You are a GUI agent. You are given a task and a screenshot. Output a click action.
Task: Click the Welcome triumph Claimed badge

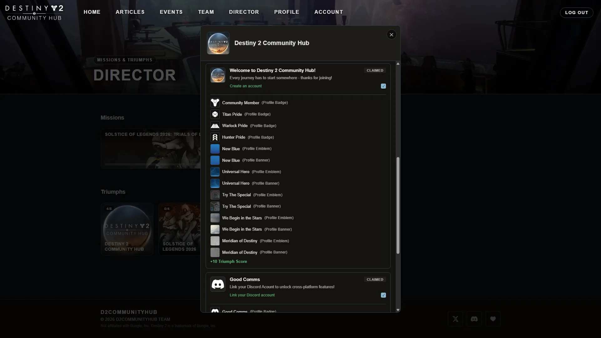click(x=375, y=70)
